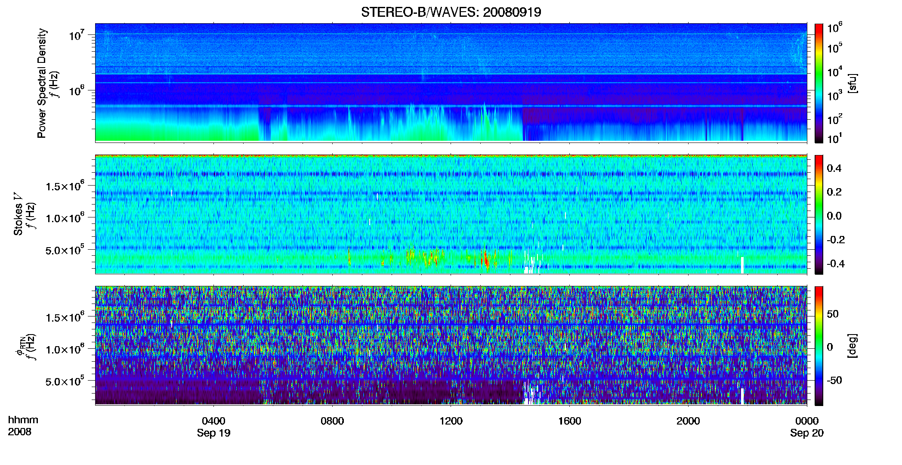Click the Sep 20 date label
This screenshot has width=902, height=465.
pyautogui.click(x=807, y=433)
